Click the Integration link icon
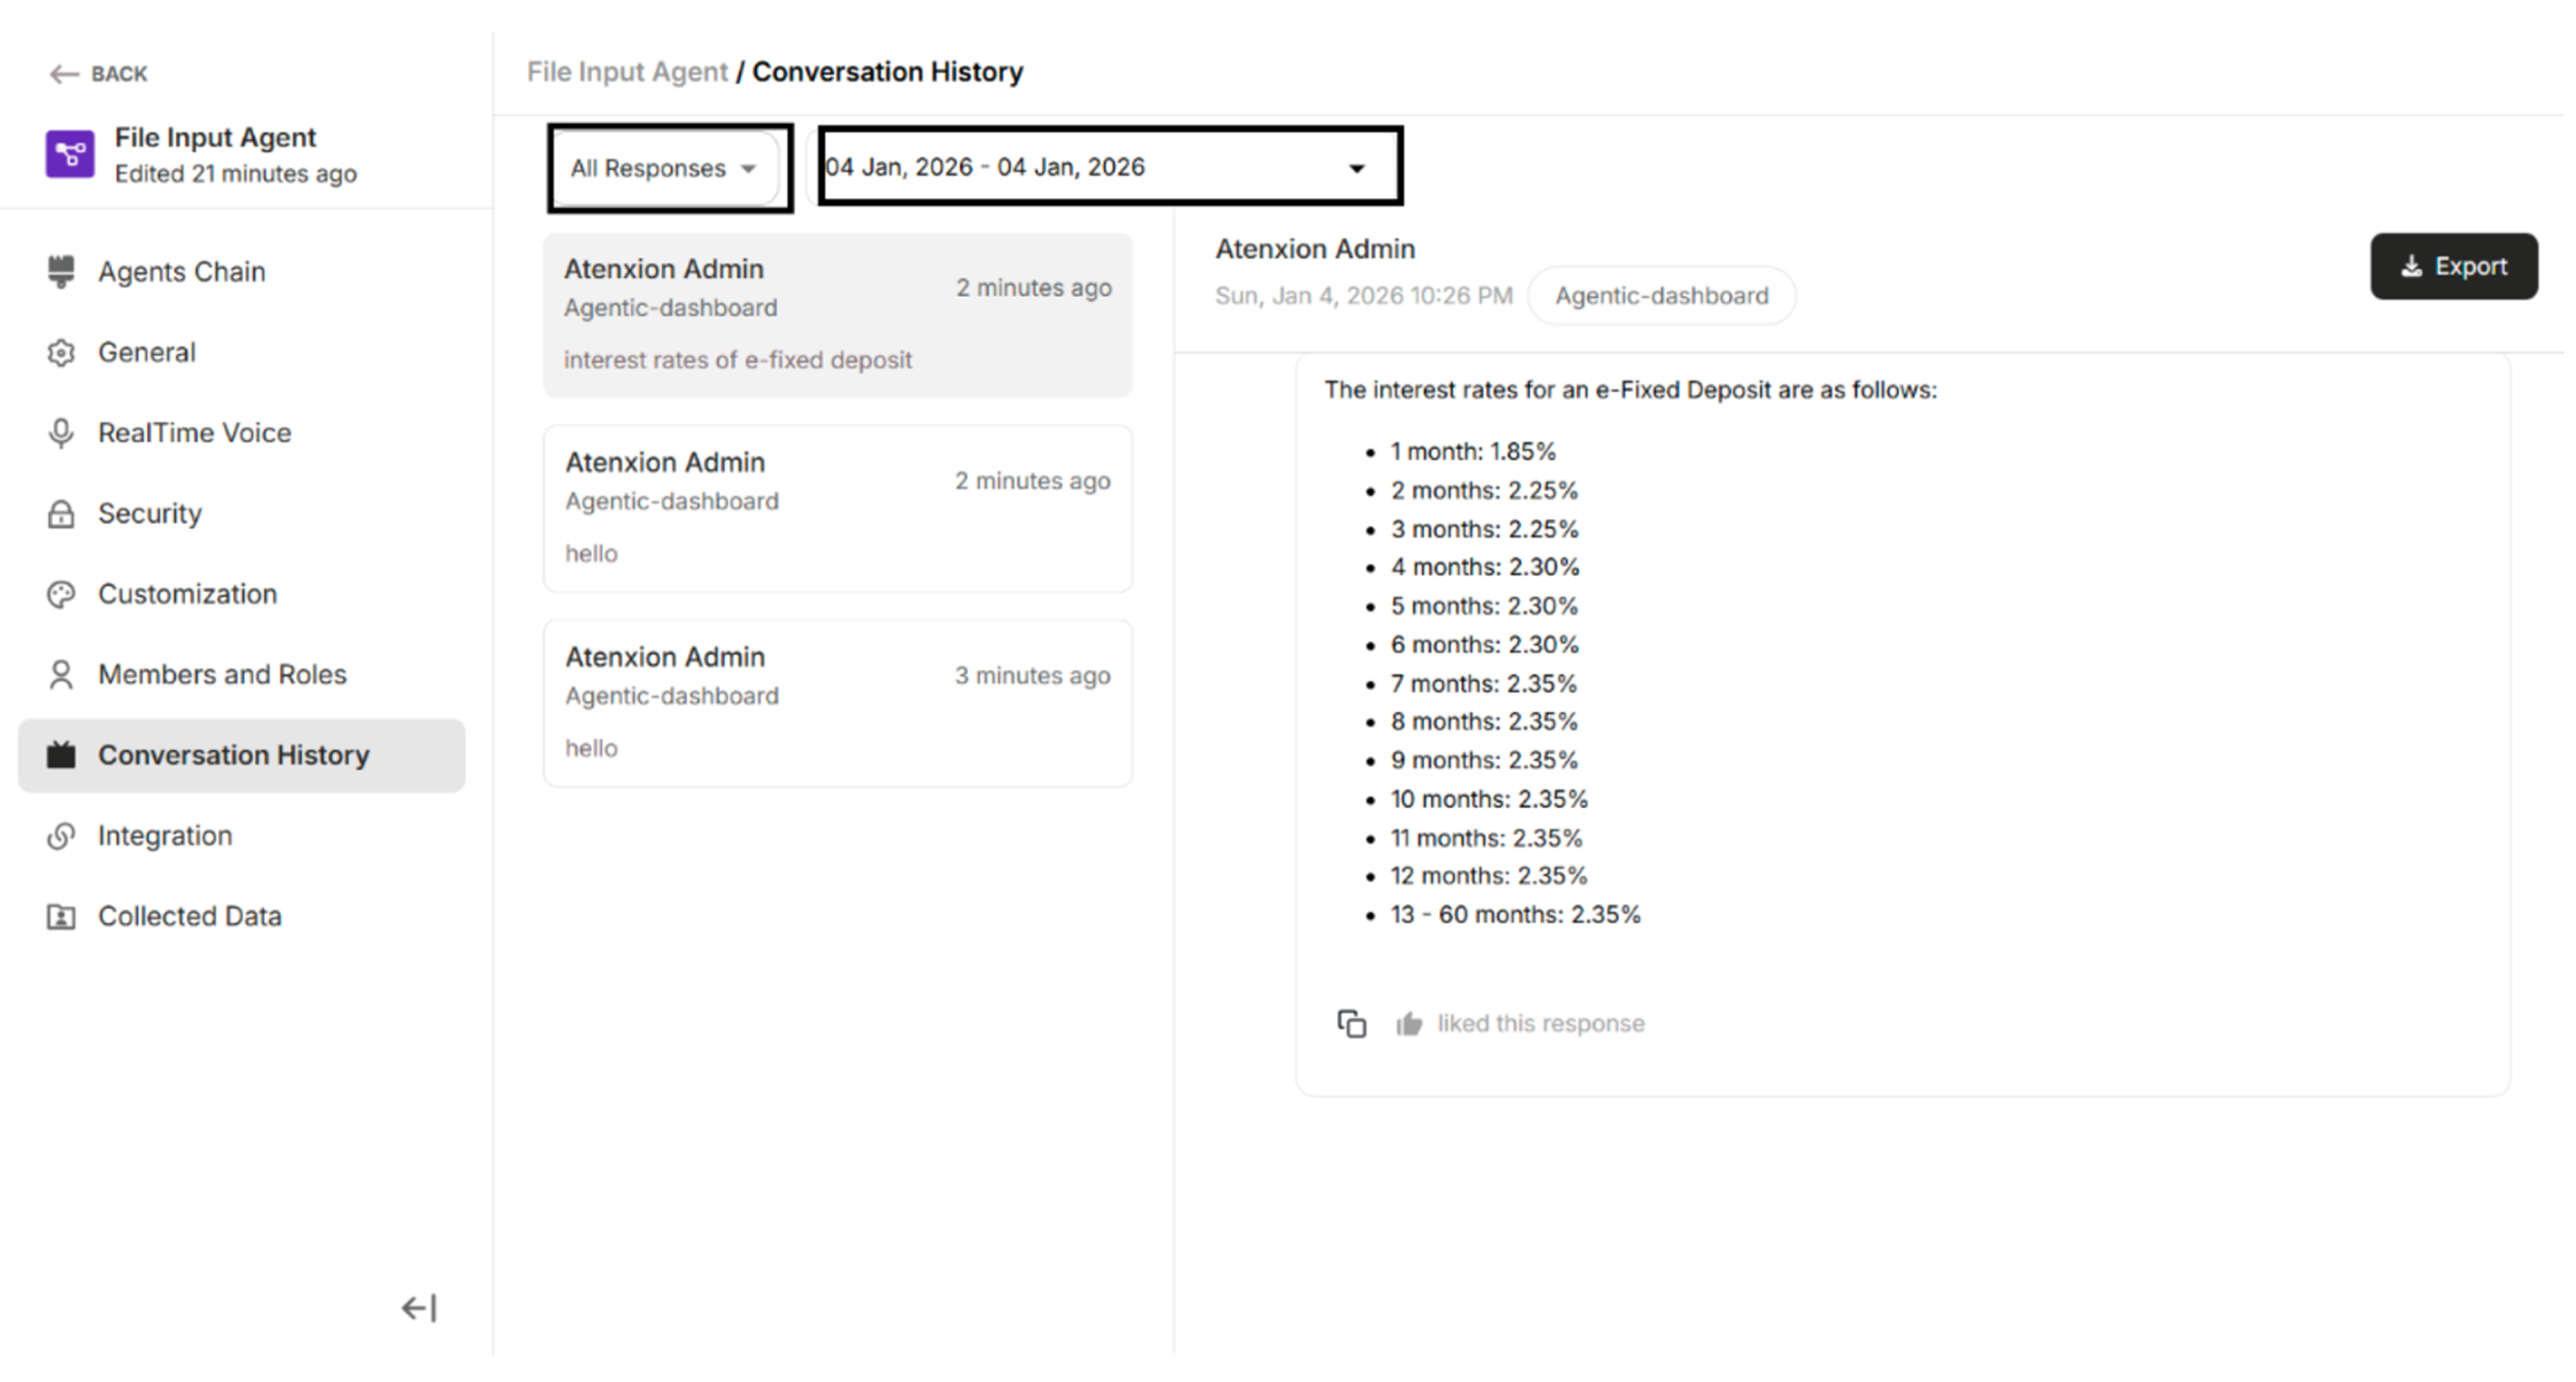Image resolution: width=2576 pixels, height=1382 pixels. (x=61, y=836)
